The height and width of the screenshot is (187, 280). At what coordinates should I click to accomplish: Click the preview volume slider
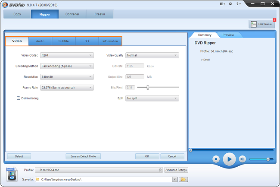click(x=261, y=159)
